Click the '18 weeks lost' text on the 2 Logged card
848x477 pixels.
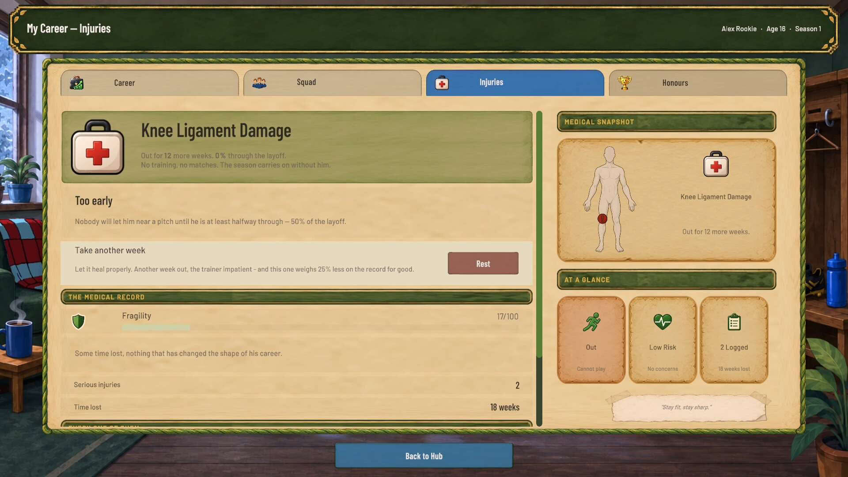pyautogui.click(x=734, y=369)
